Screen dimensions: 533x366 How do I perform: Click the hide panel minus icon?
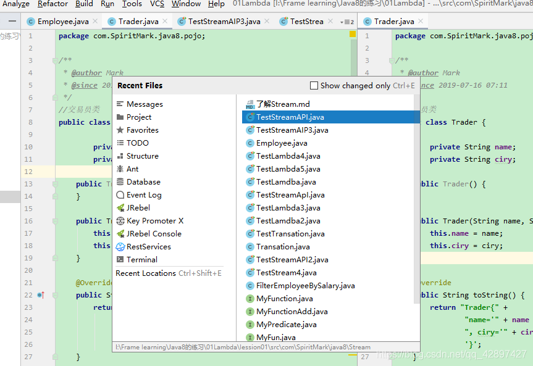(12, 21)
